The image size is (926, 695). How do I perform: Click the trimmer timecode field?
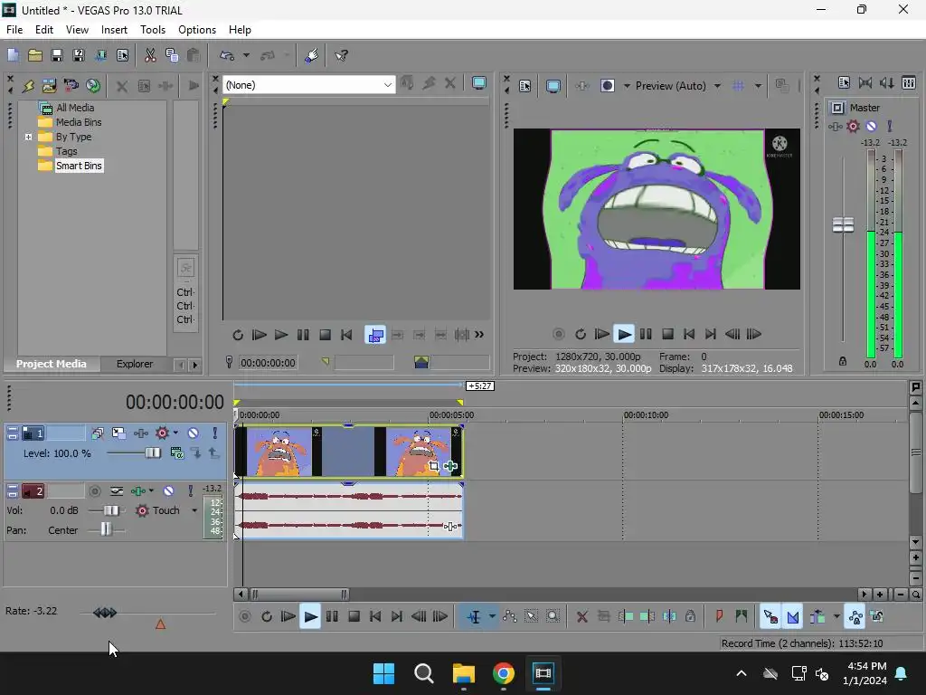(x=268, y=363)
